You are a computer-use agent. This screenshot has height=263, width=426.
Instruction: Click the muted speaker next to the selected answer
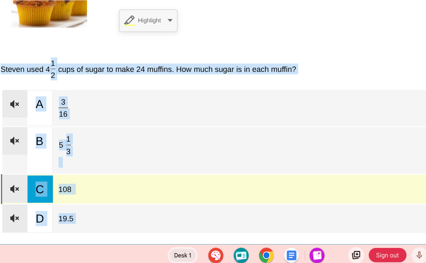click(x=15, y=189)
